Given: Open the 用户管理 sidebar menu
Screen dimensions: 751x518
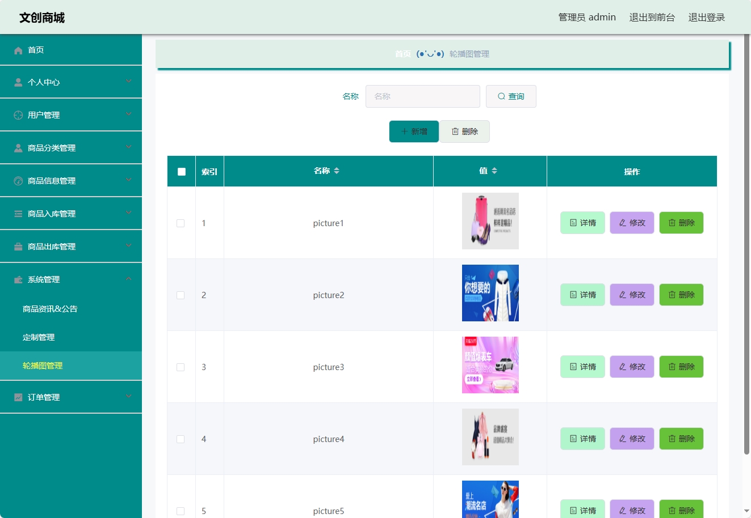Looking at the screenshot, I should (x=71, y=115).
